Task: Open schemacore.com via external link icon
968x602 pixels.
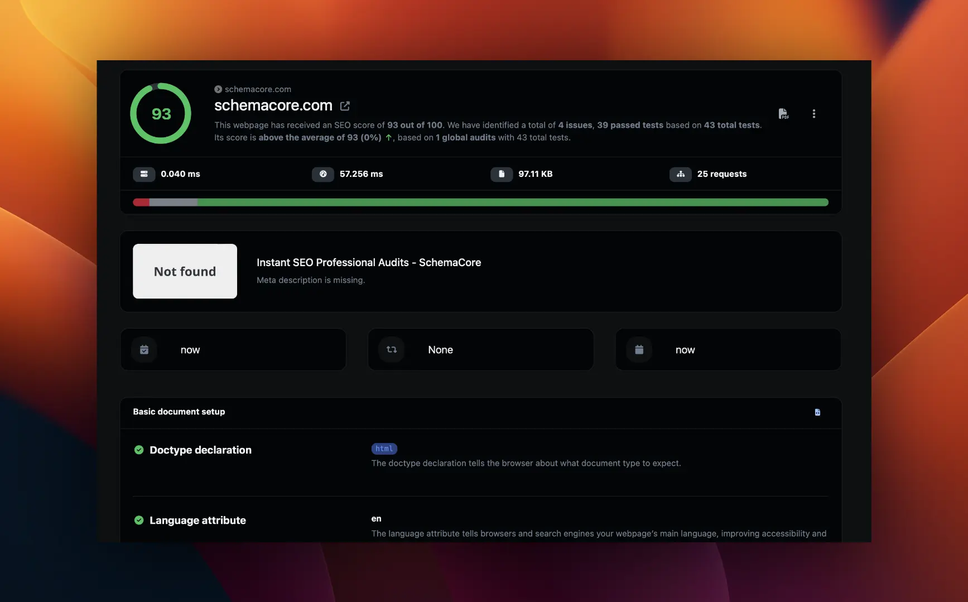Action: coord(345,106)
